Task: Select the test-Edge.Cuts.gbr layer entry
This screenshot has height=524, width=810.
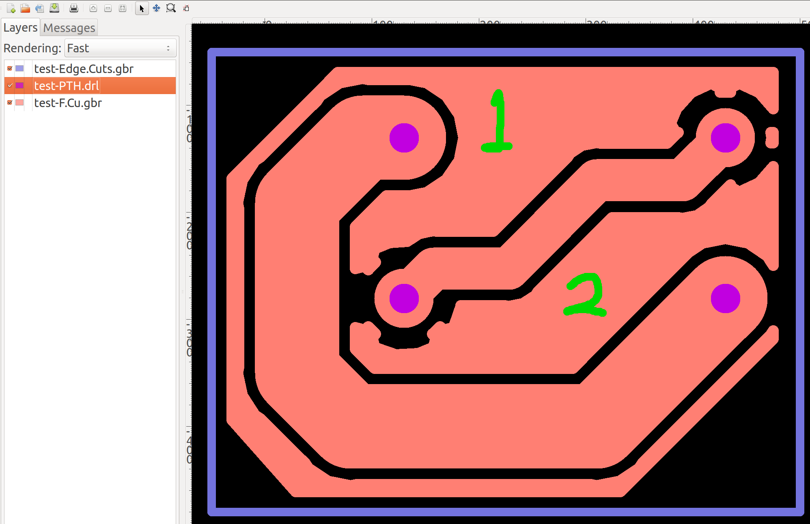Action: 84,69
